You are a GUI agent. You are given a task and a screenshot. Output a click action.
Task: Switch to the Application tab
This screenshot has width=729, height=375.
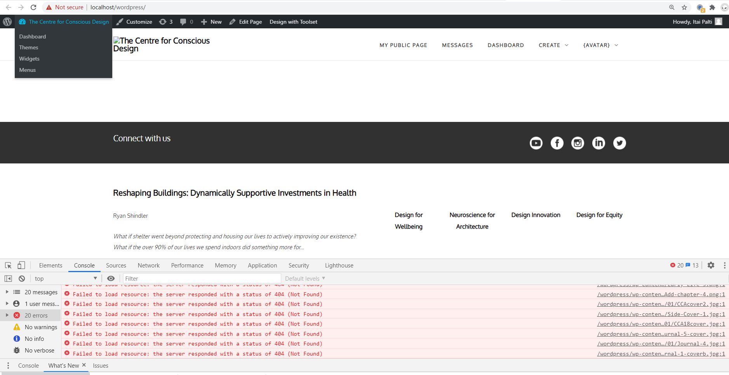point(263,266)
